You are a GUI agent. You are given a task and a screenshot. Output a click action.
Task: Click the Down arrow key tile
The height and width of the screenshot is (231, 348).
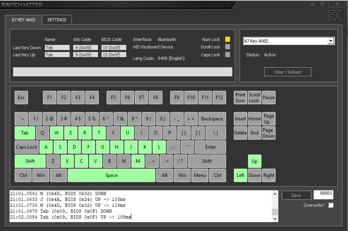[x=254, y=175]
